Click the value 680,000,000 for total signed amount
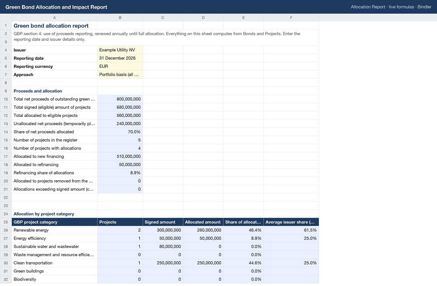437x286 pixels. pyautogui.click(x=120, y=108)
